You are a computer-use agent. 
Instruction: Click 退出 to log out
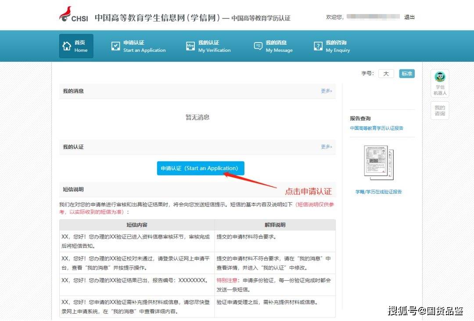409,17
